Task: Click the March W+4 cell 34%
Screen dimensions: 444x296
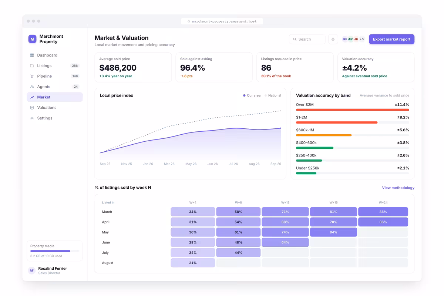Action: (x=193, y=212)
